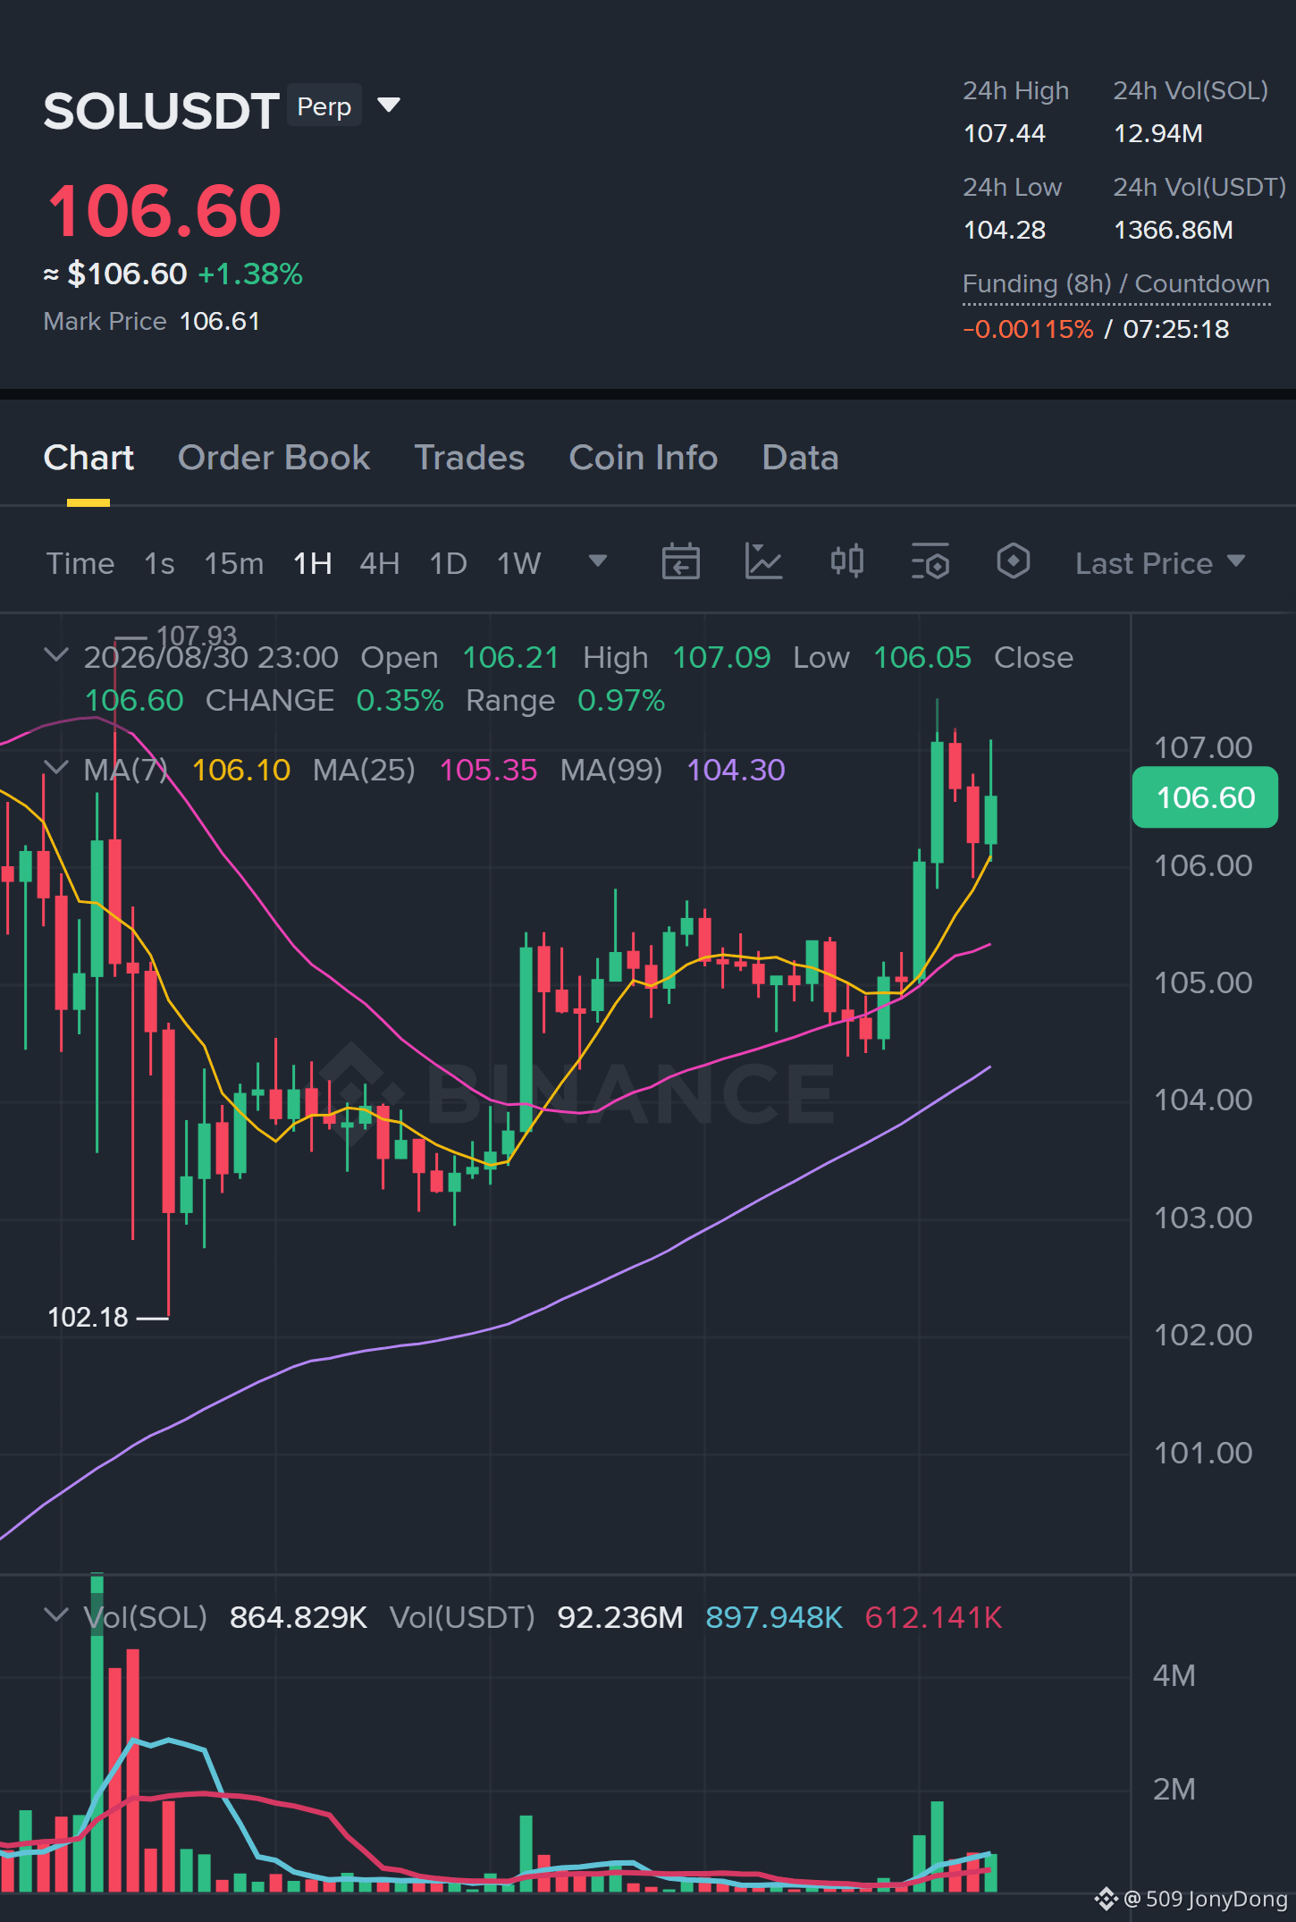Screen dimensions: 1296x1922
Task: Tap the 106.60 current price tag on axis
Action: coord(1205,797)
